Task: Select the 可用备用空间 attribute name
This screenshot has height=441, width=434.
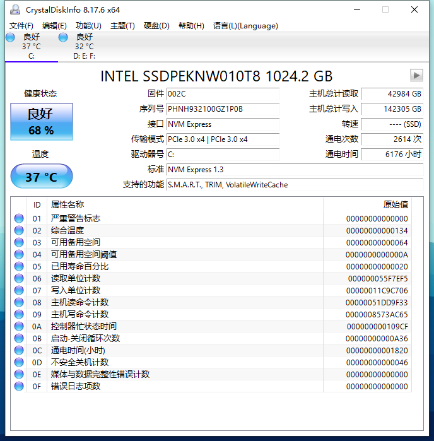Action: coord(76,242)
